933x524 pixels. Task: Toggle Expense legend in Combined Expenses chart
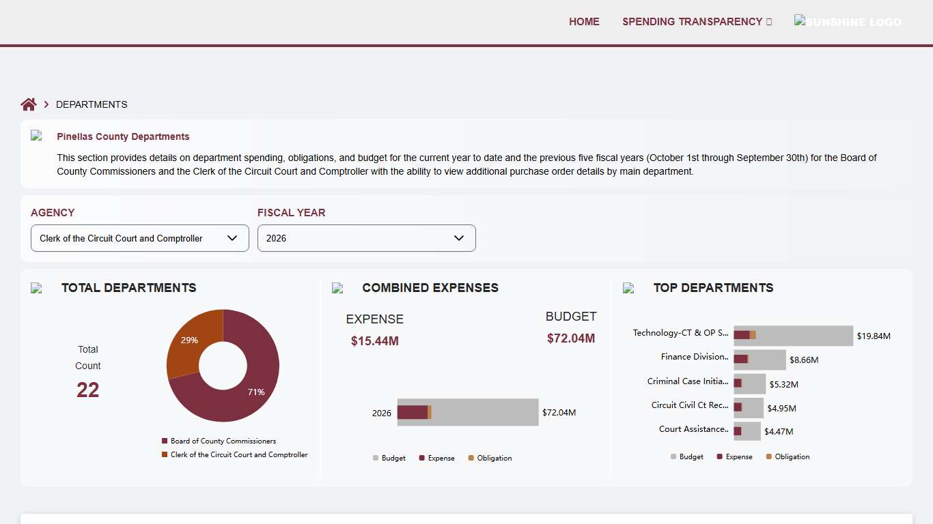click(x=436, y=458)
